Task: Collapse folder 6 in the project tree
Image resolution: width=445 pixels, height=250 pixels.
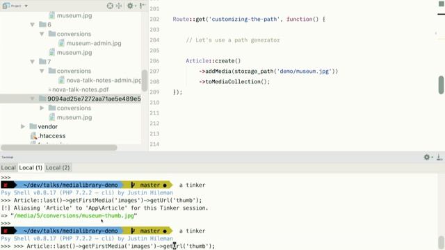Action: click(x=33, y=25)
